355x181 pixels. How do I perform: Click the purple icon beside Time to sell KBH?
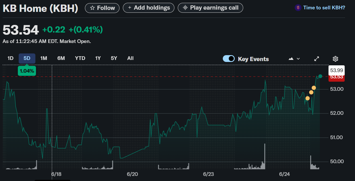(298, 8)
